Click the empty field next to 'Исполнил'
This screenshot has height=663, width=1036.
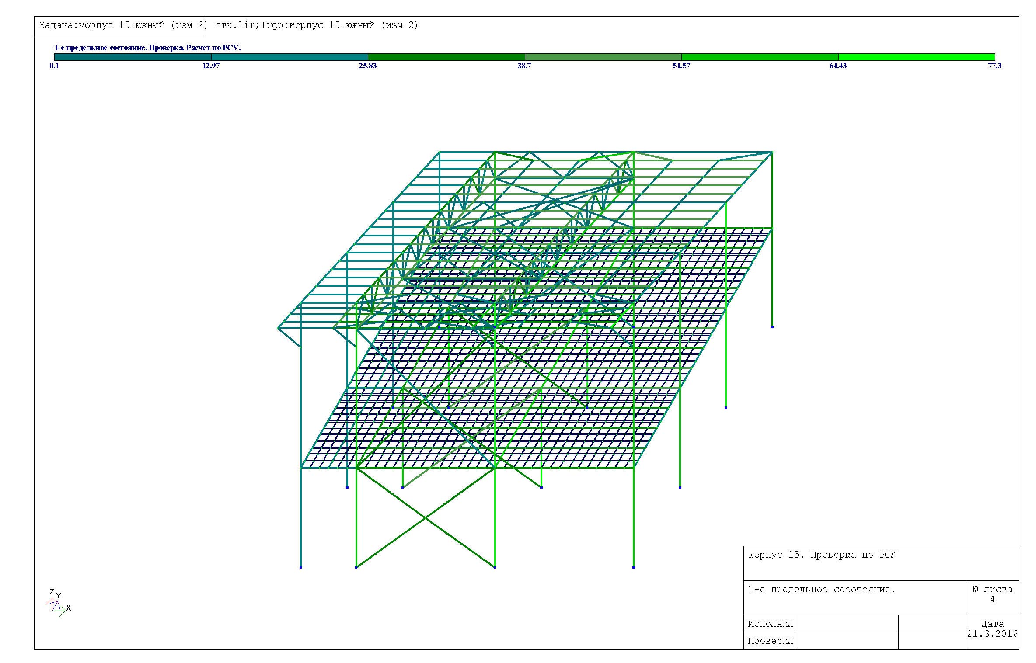coord(846,624)
